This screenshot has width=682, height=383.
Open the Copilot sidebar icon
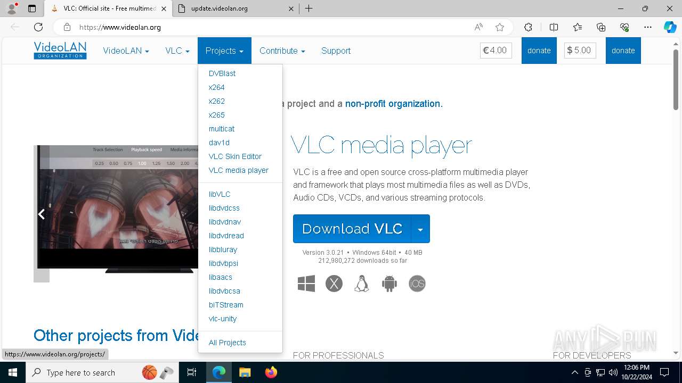670,27
